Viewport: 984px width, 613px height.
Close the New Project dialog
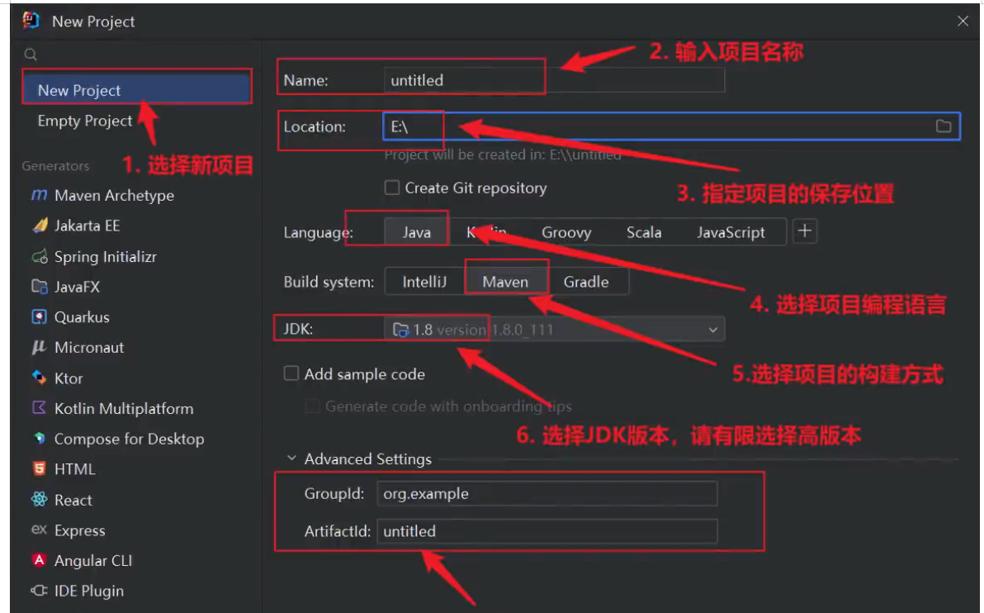pos(963,21)
